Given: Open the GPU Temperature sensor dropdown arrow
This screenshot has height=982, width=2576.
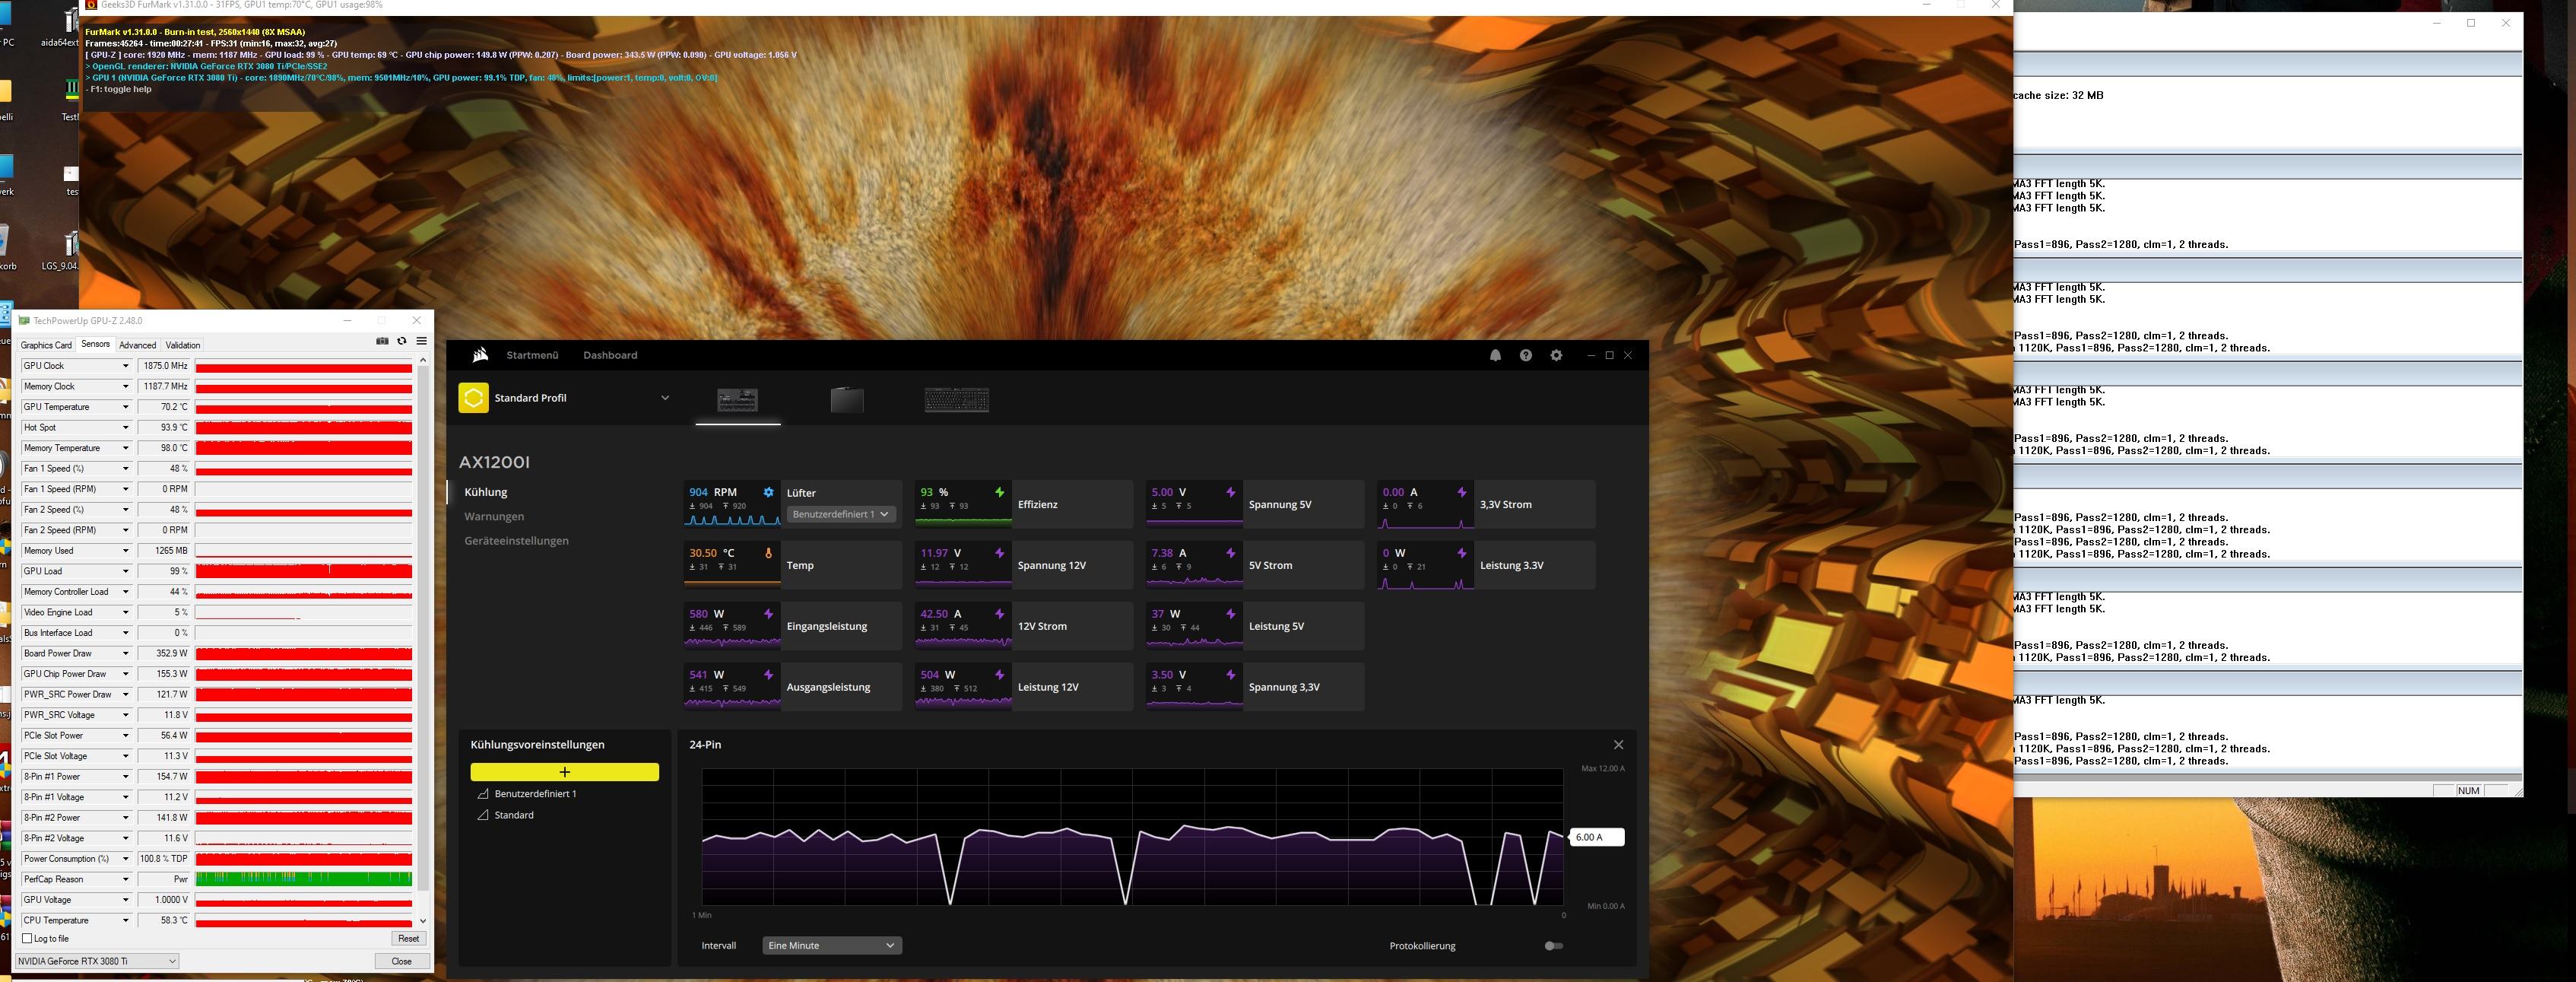Looking at the screenshot, I should pyautogui.click(x=125, y=407).
